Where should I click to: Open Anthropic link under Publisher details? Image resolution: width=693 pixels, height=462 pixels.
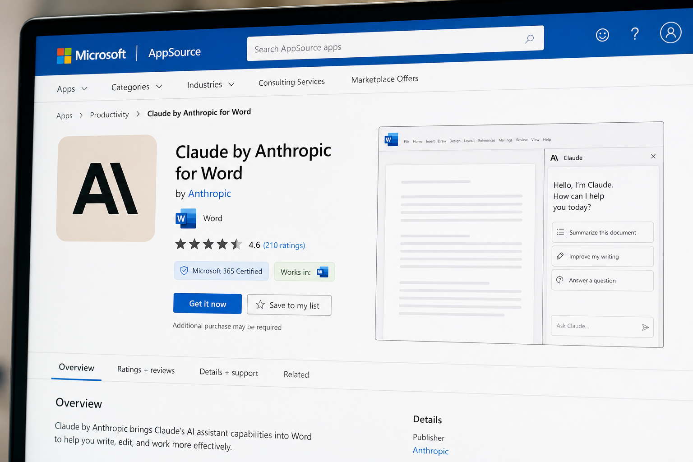[430, 451]
